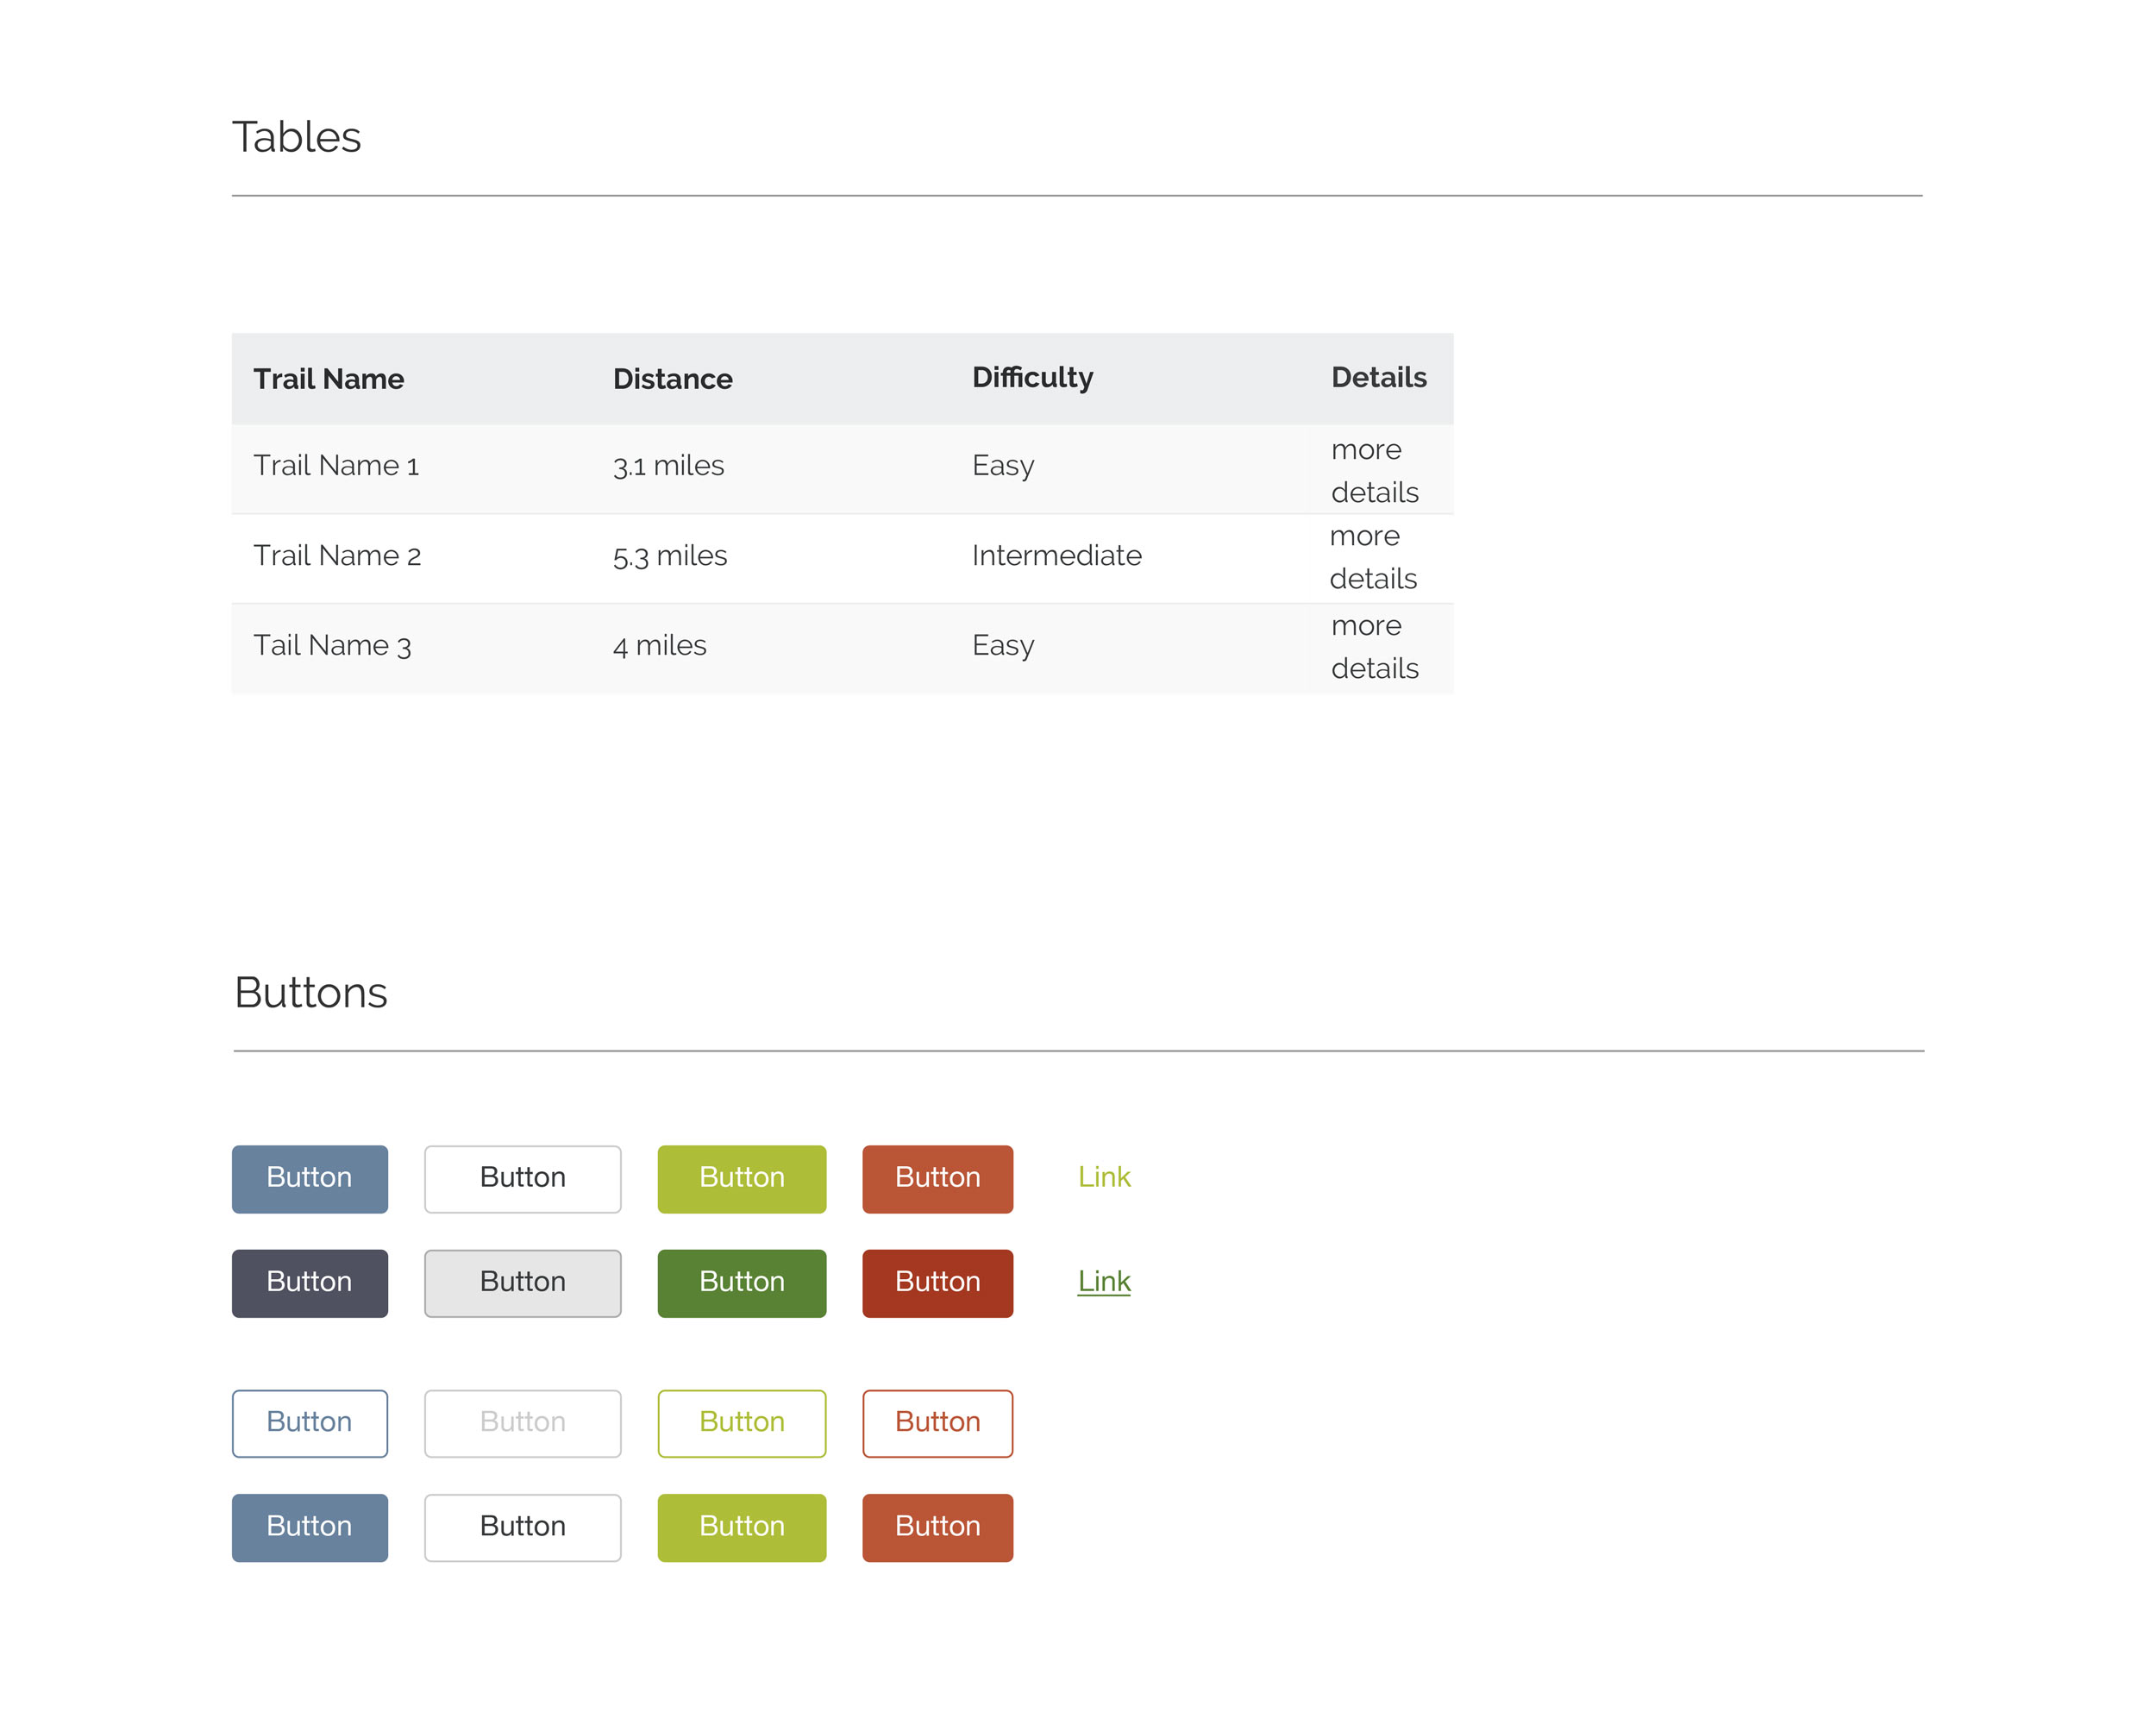Click the dark slate Button in the second row
This screenshot has width=2156, height=1725.
pyautogui.click(x=310, y=1283)
